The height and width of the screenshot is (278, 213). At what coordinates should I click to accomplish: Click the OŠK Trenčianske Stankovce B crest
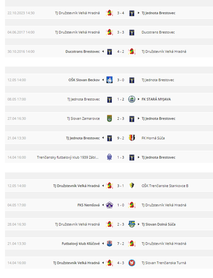pyautogui.click(x=132, y=185)
